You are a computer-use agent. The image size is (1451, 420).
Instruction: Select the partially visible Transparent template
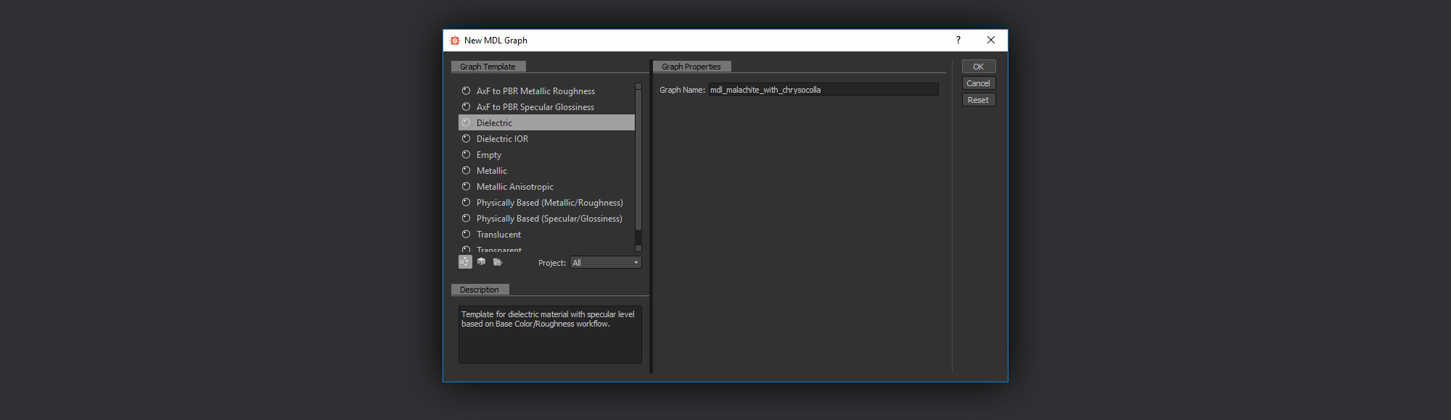[546, 248]
